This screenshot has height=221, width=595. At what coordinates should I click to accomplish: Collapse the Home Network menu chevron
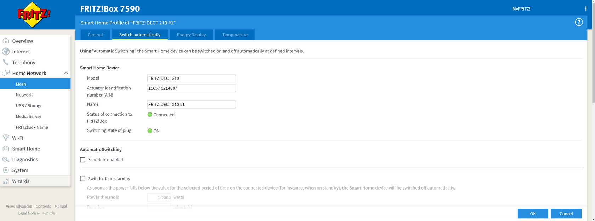coord(66,73)
